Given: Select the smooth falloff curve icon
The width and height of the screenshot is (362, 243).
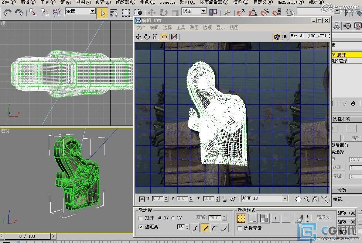Looking at the screenshot, I should [195, 228].
